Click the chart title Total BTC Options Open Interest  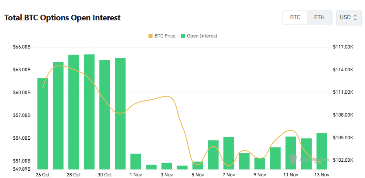point(62,18)
